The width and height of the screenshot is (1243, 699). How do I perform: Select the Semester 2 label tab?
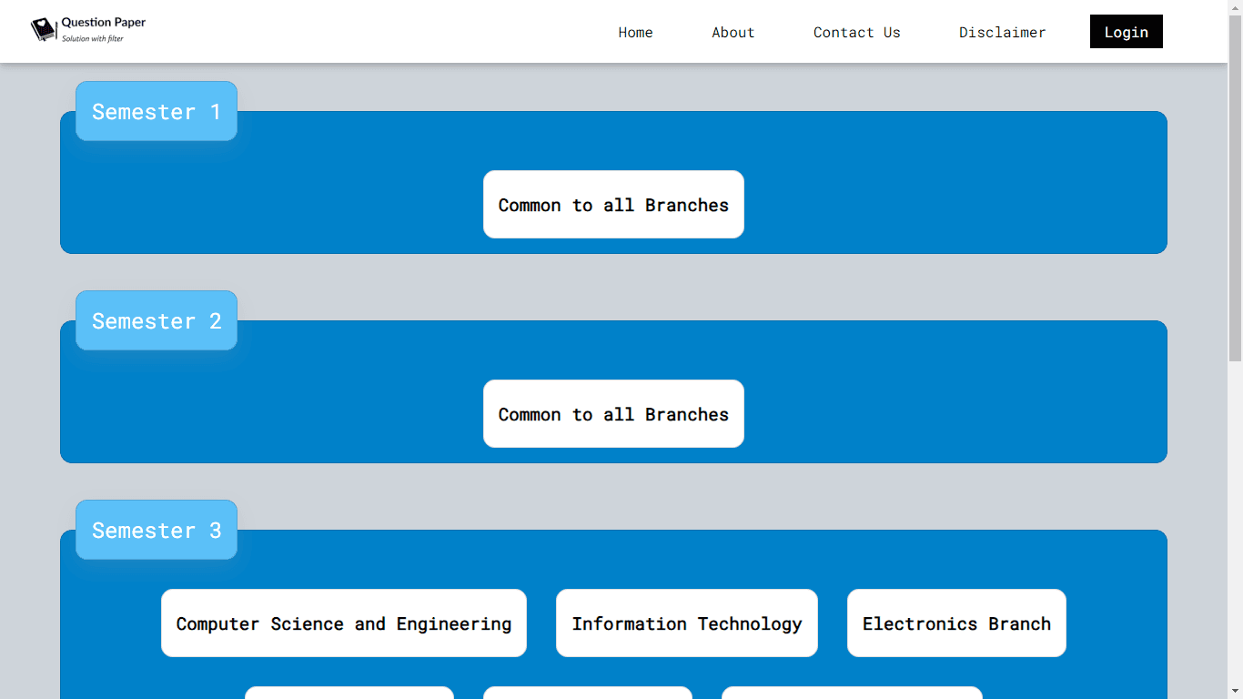click(x=157, y=320)
